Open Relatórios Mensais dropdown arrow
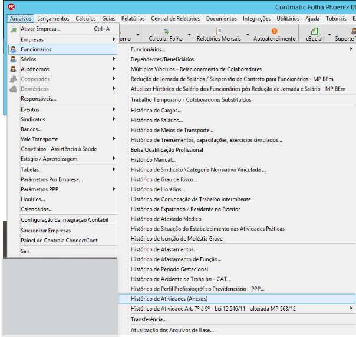 coord(248,35)
